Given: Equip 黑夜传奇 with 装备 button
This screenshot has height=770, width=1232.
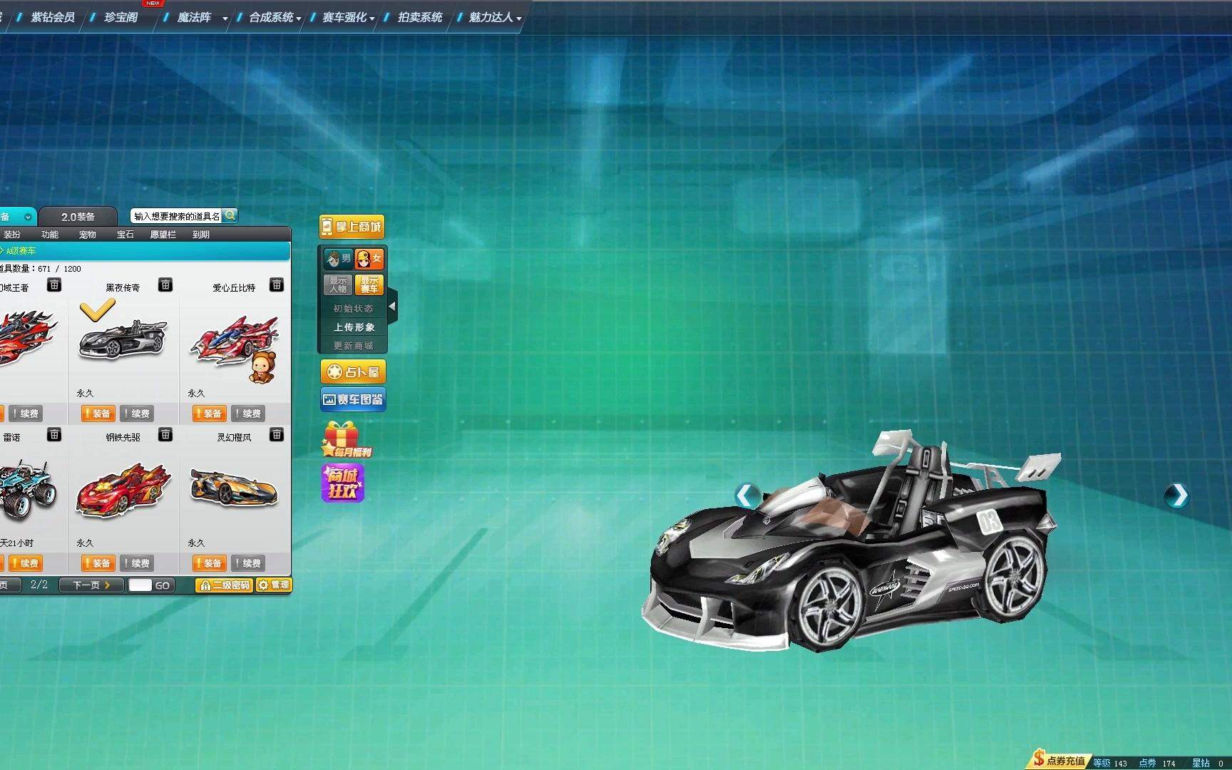Looking at the screenshot, I should [98, 414].
